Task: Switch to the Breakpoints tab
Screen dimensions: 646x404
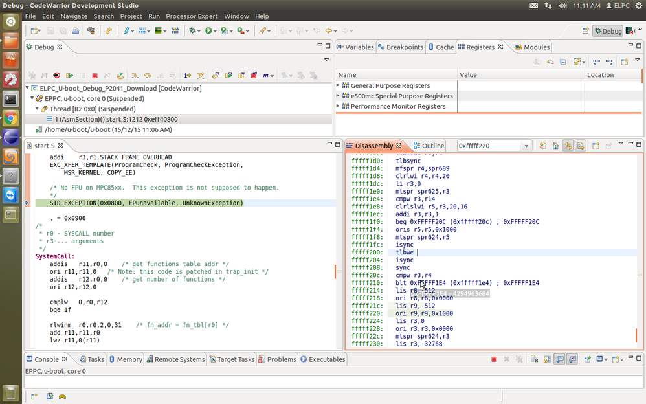Action: pyautogui.click(x=401, y=47)
